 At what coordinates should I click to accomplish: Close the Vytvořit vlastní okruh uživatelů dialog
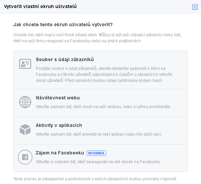tap(195, 7)
